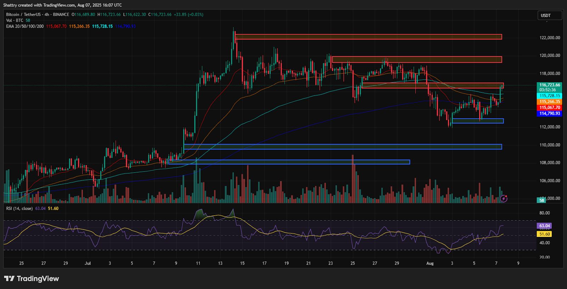Click red 115,067.70 in the EMA legend
The height and width of the screenshot is (289, 567).
(x=56, y=26)
